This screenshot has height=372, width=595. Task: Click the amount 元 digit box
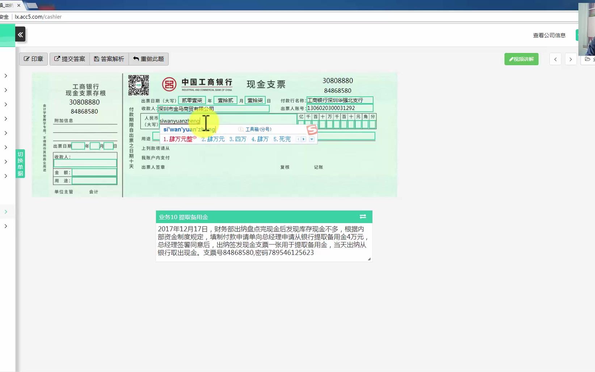tap(358, 125)
